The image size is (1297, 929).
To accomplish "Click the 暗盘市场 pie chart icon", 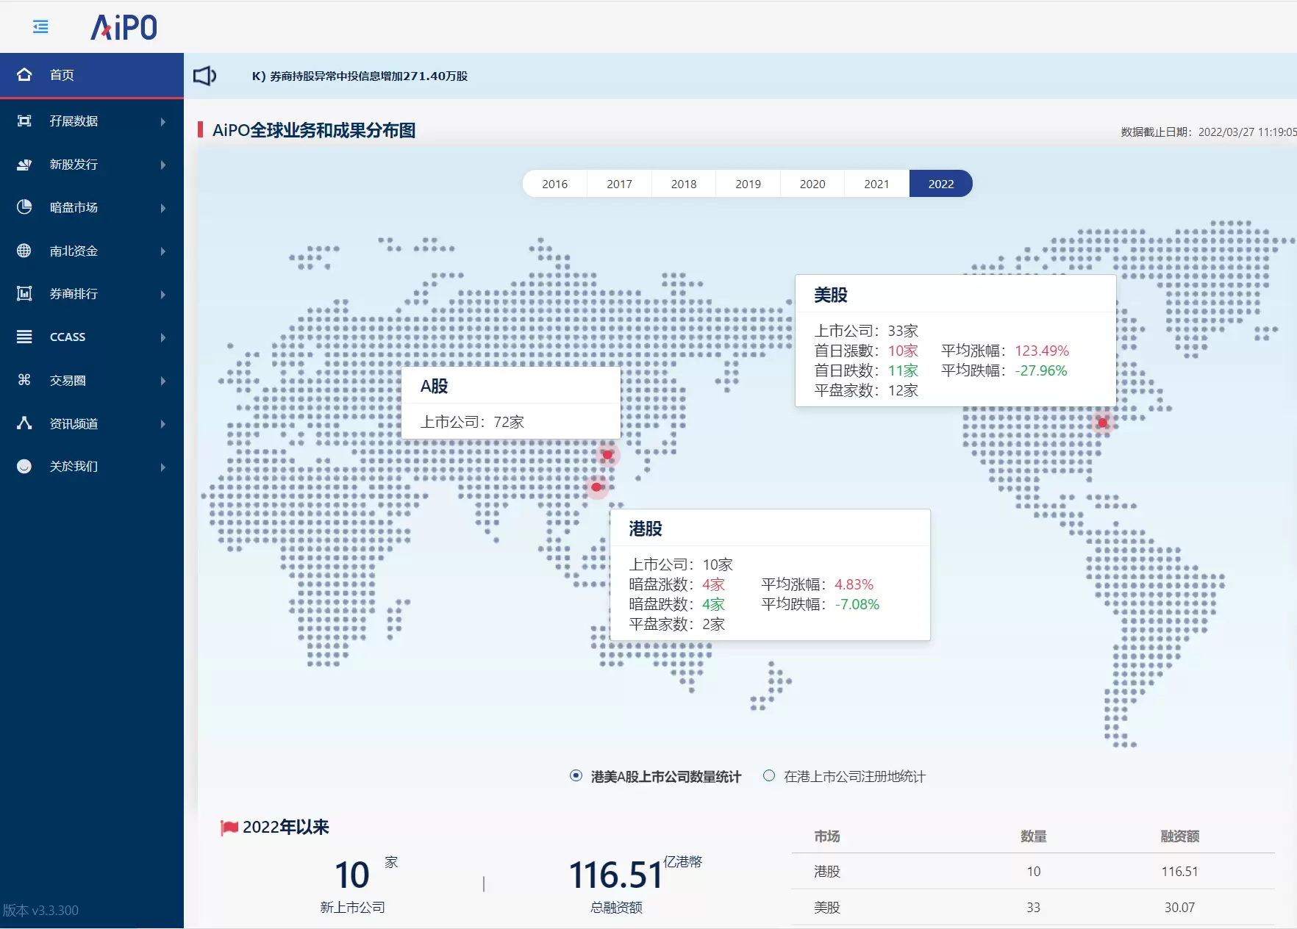I will [x=24, y=207].
